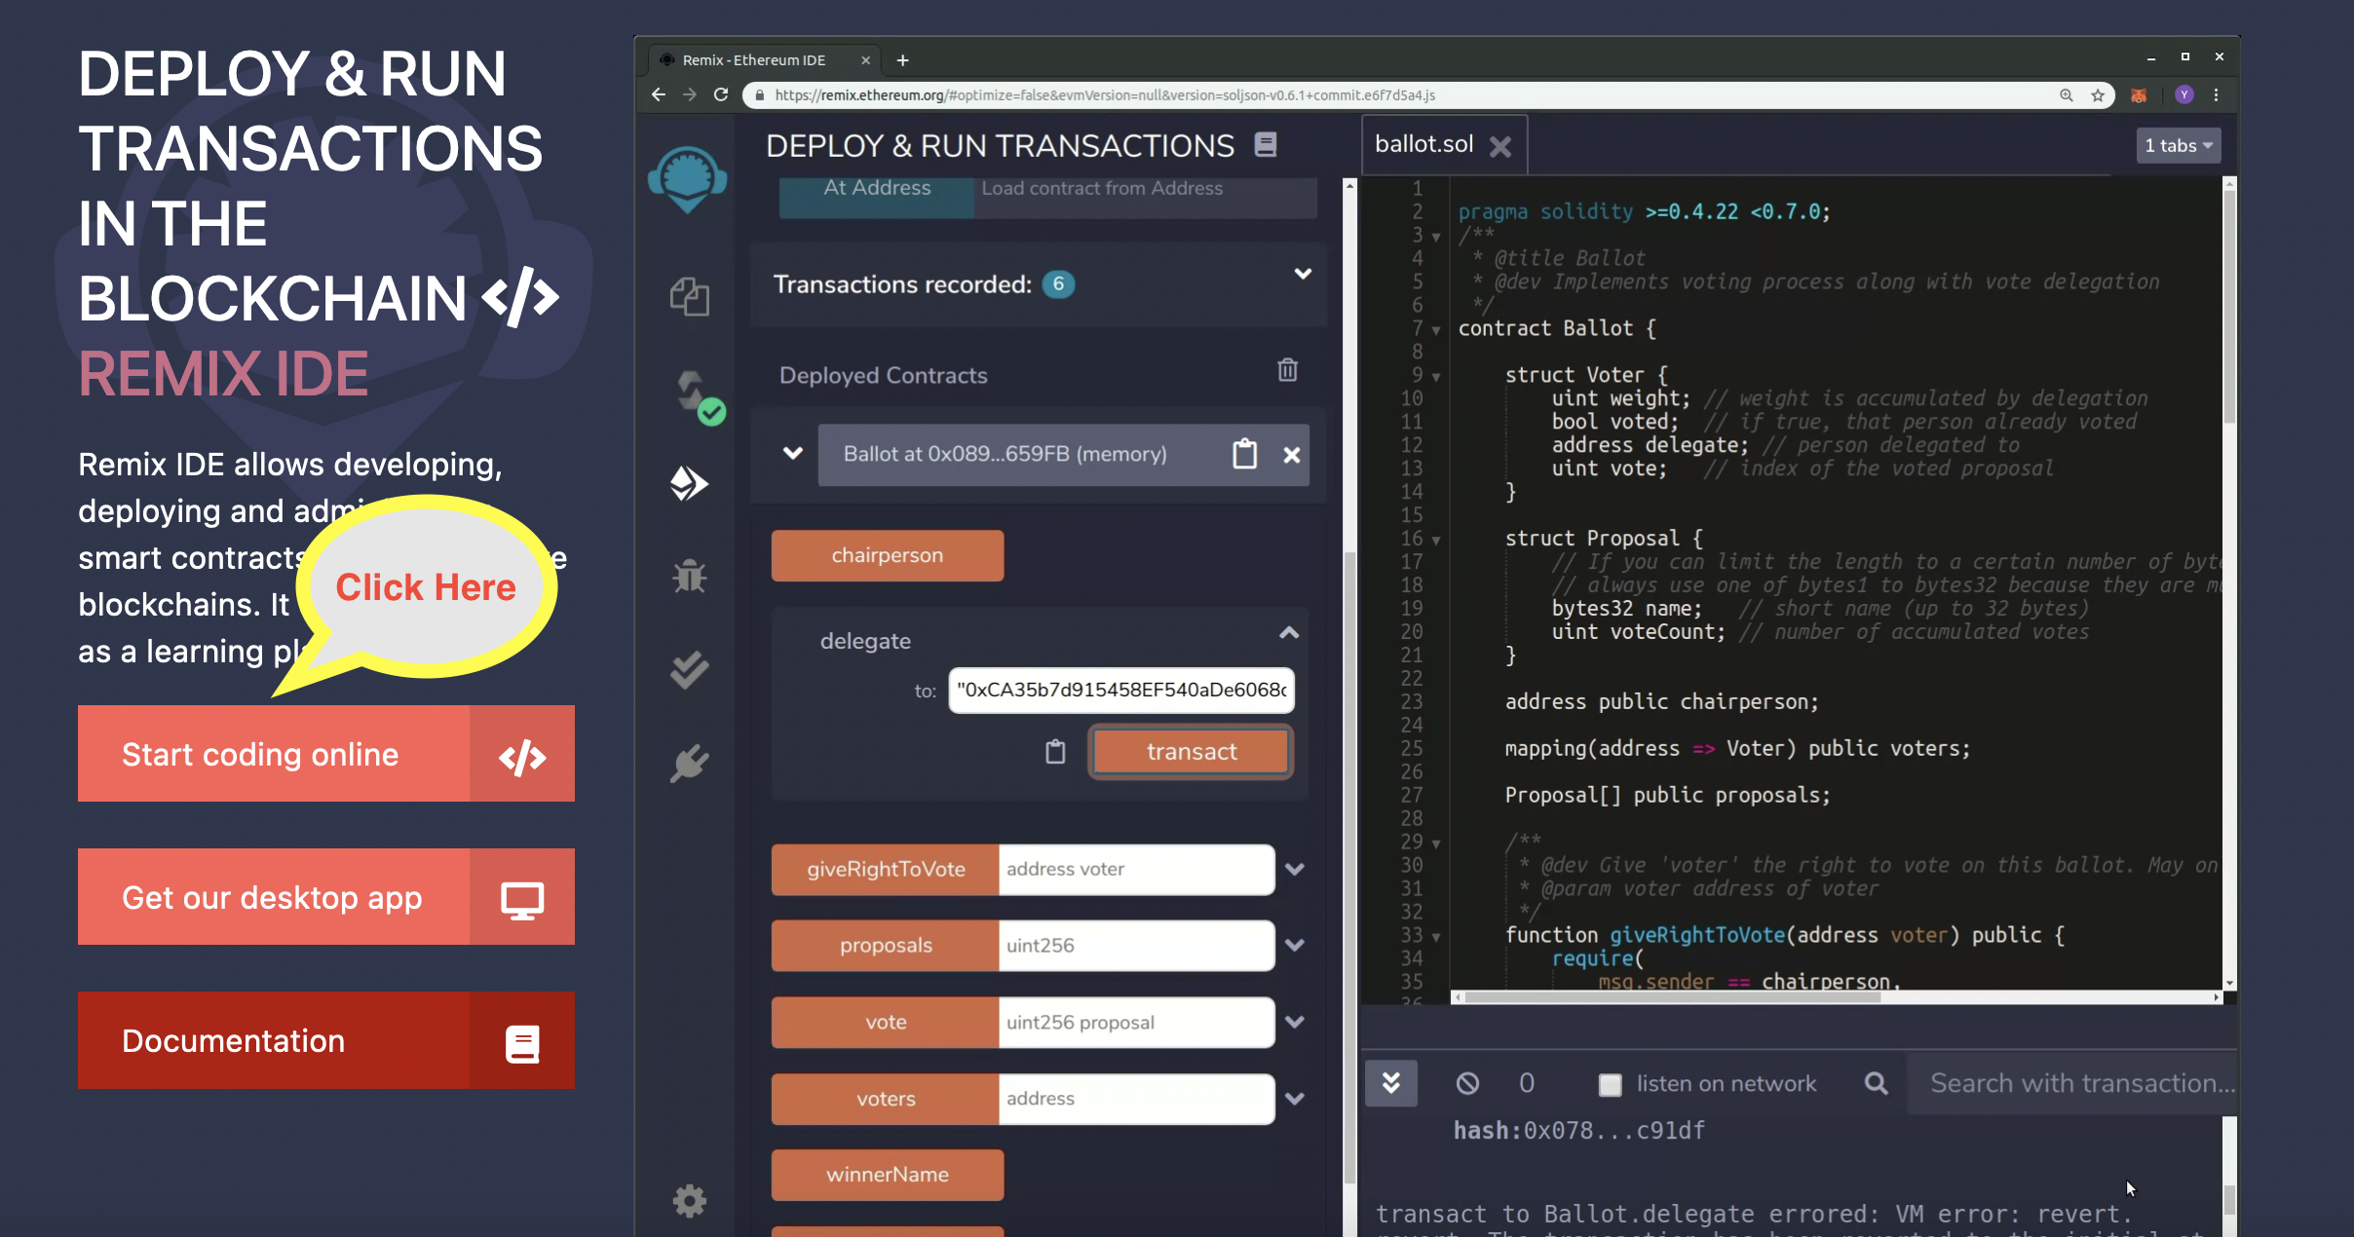This screenshot has height=1237, width=2354.
Task: Open the browser three-dot menu
Action: (2217, 94)
